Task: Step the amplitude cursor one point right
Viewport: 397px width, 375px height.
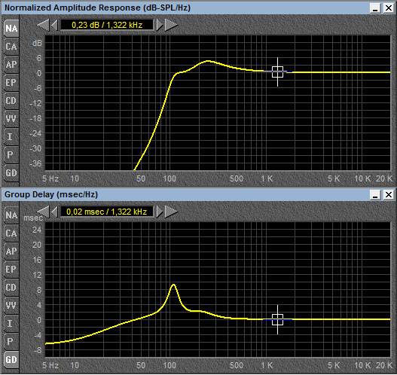Action: 160,25
